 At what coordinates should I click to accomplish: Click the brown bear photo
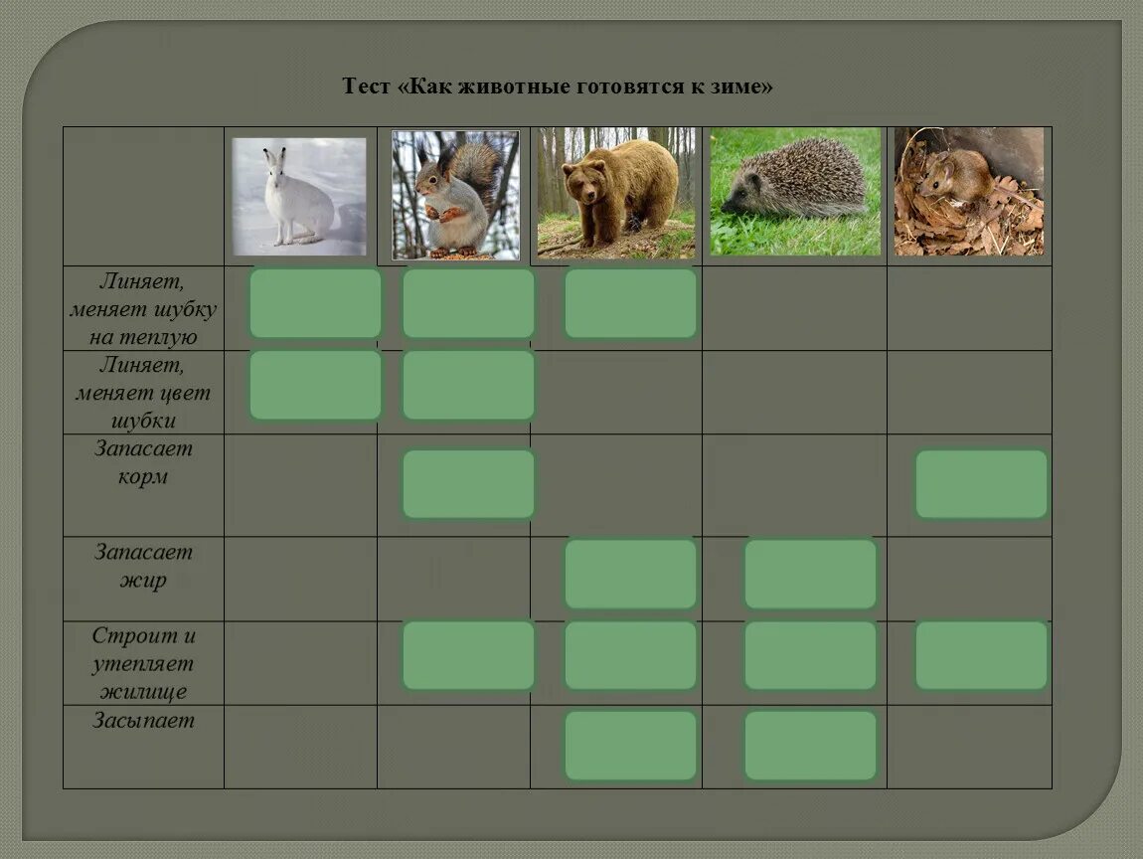tap(616, 193)
